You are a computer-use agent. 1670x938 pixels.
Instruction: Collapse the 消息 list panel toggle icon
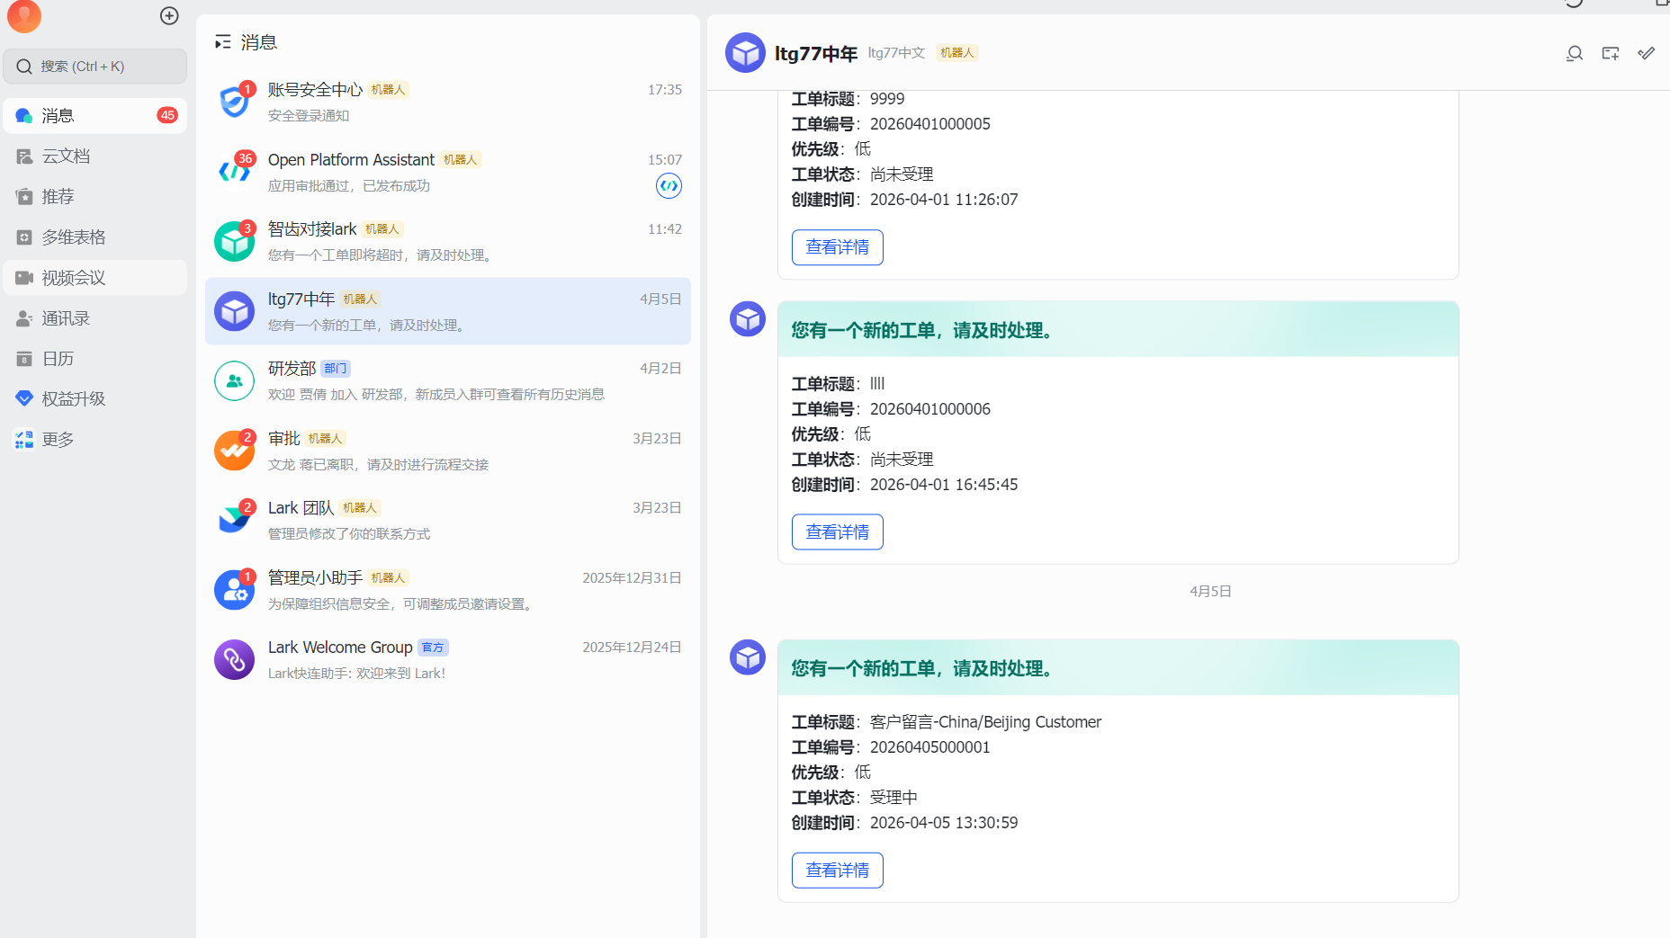click(222, 42)
